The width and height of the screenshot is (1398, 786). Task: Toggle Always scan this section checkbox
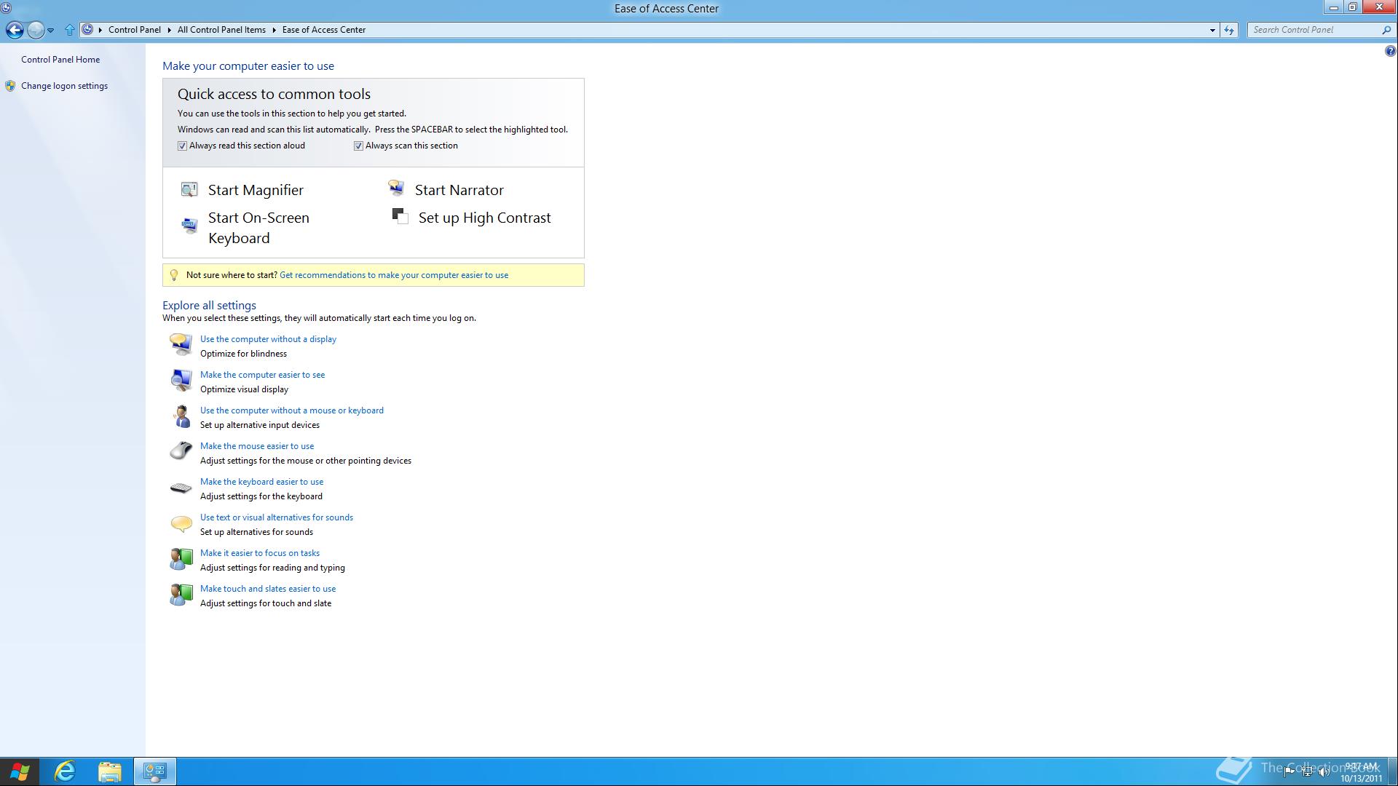tap(358, 146)
